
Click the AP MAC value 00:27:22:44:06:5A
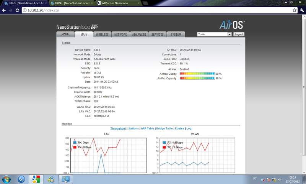click(x=190, y=50)
